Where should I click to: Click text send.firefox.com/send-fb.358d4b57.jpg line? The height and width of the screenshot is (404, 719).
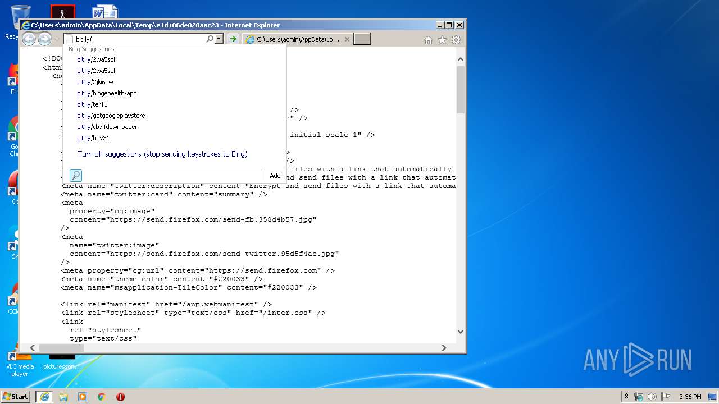click(193, 219)
